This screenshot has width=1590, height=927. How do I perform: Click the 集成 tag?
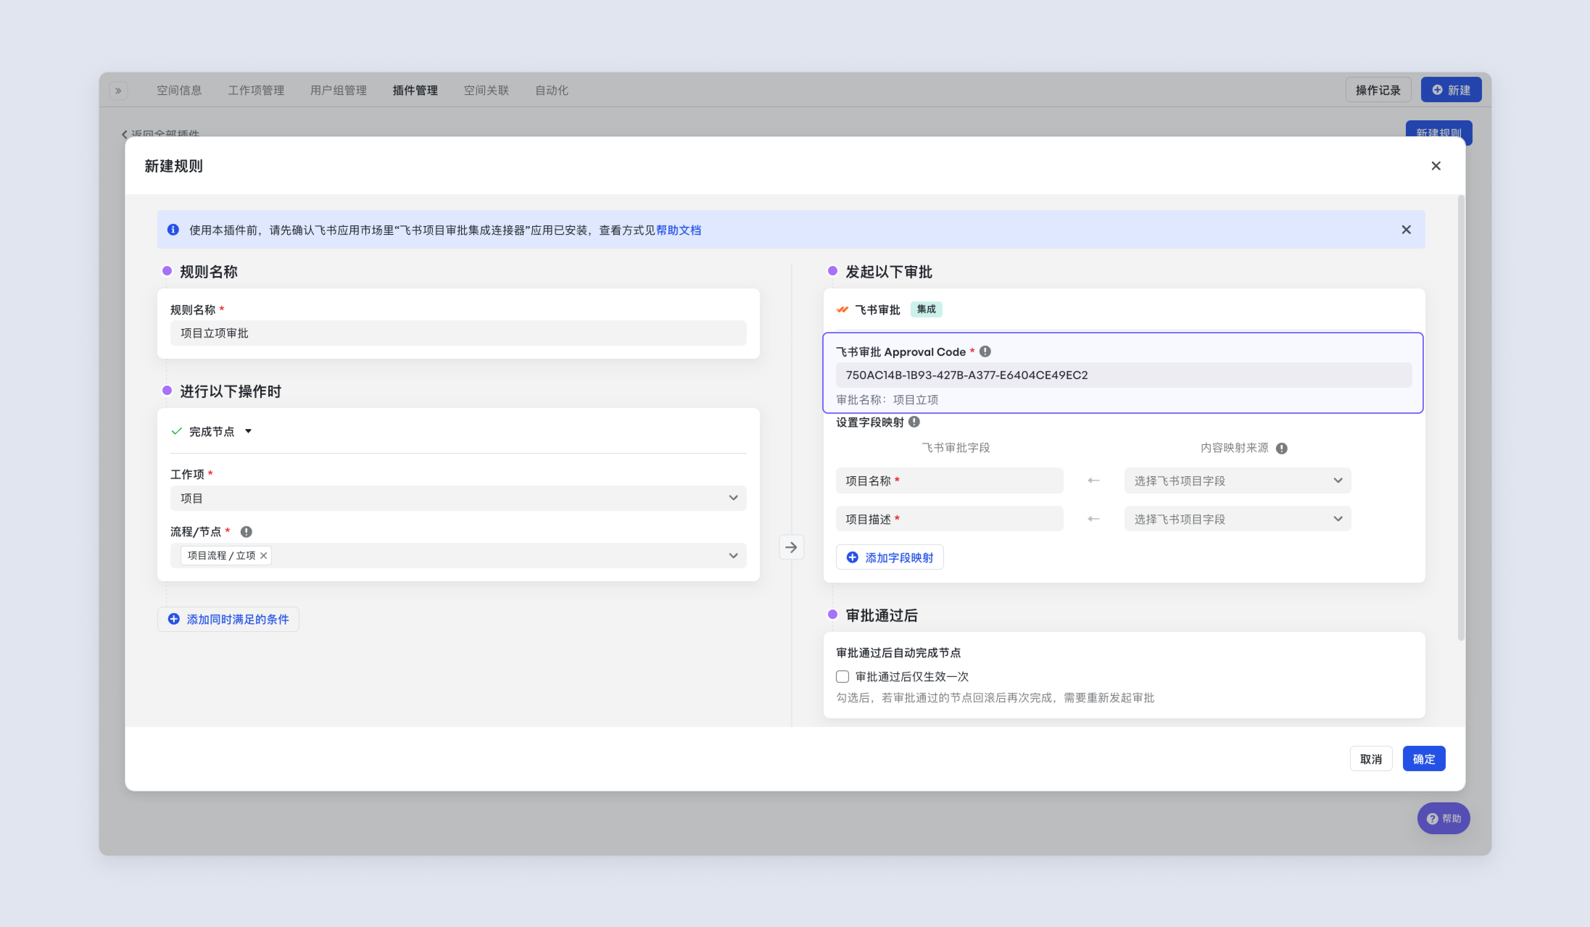(x=926, y=309)
